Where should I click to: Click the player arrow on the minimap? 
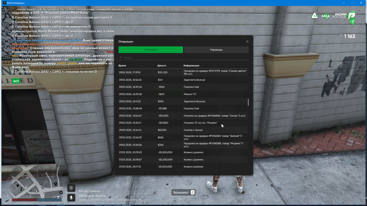36,191
